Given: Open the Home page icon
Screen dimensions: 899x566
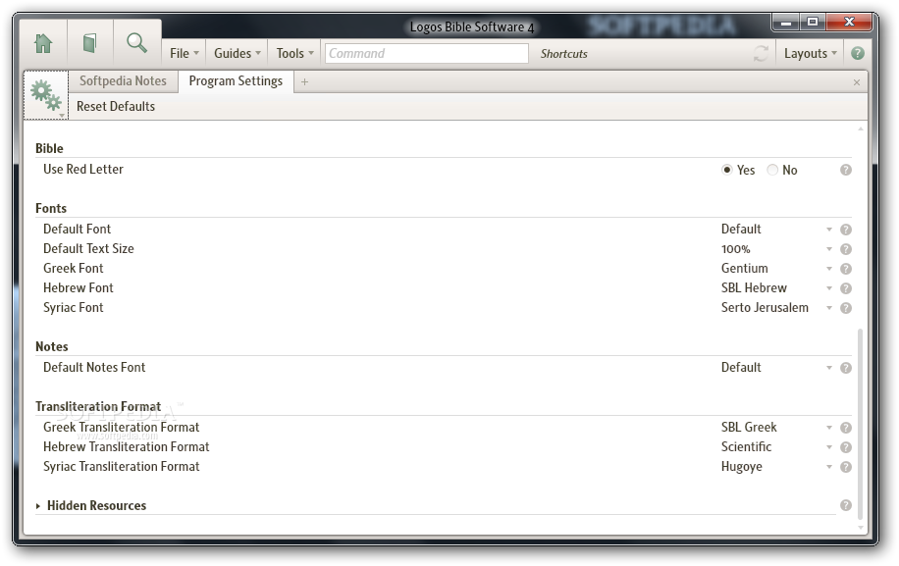Looking at the screenshot, I should [x=43, y=43].
